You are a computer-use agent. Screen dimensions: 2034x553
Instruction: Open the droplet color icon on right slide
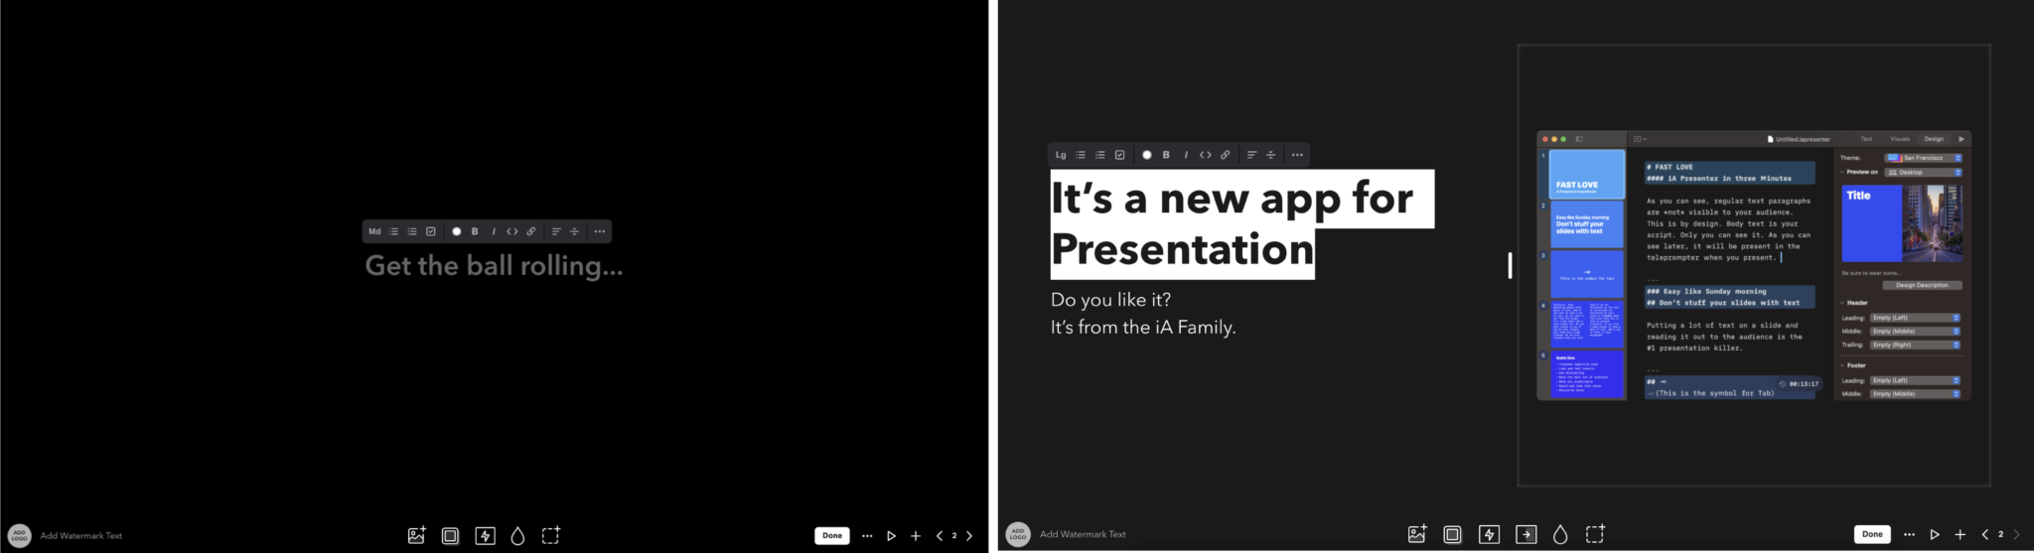(1560, 534)
